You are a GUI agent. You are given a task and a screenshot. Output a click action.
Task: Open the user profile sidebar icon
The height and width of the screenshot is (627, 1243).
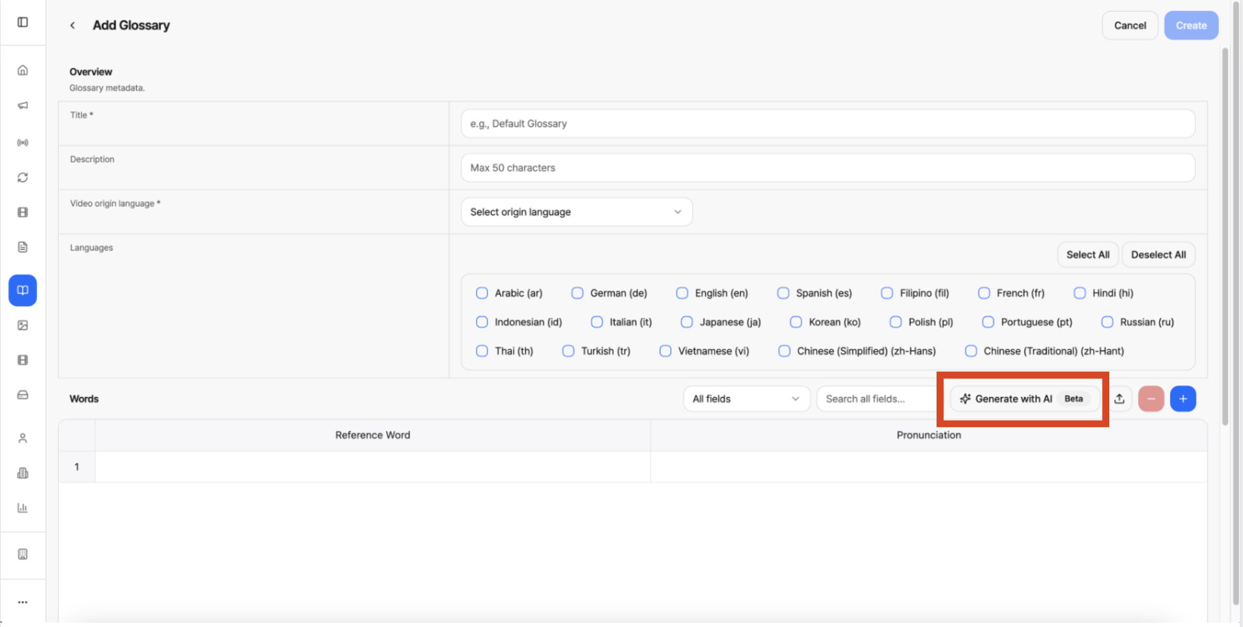coord(23,438)
